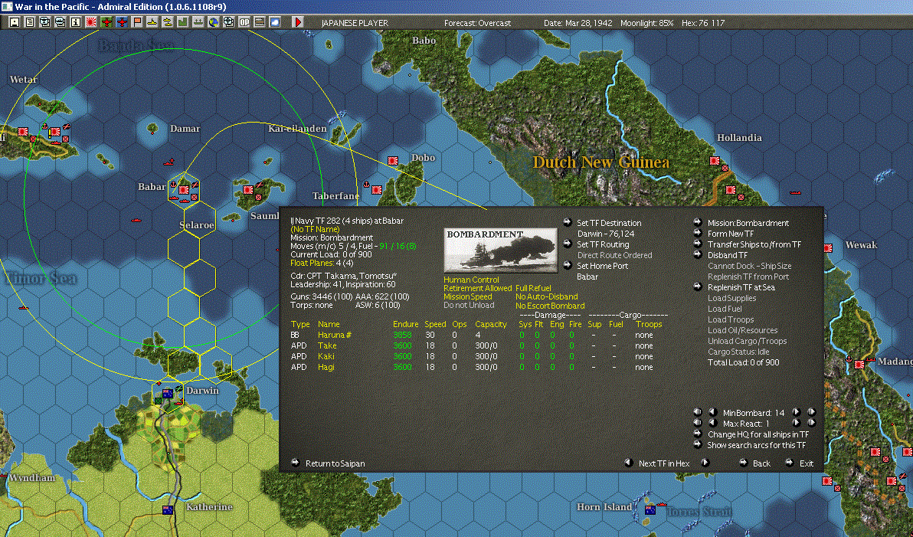Click the Back button
913x537 pixels.
pos(761,463)
